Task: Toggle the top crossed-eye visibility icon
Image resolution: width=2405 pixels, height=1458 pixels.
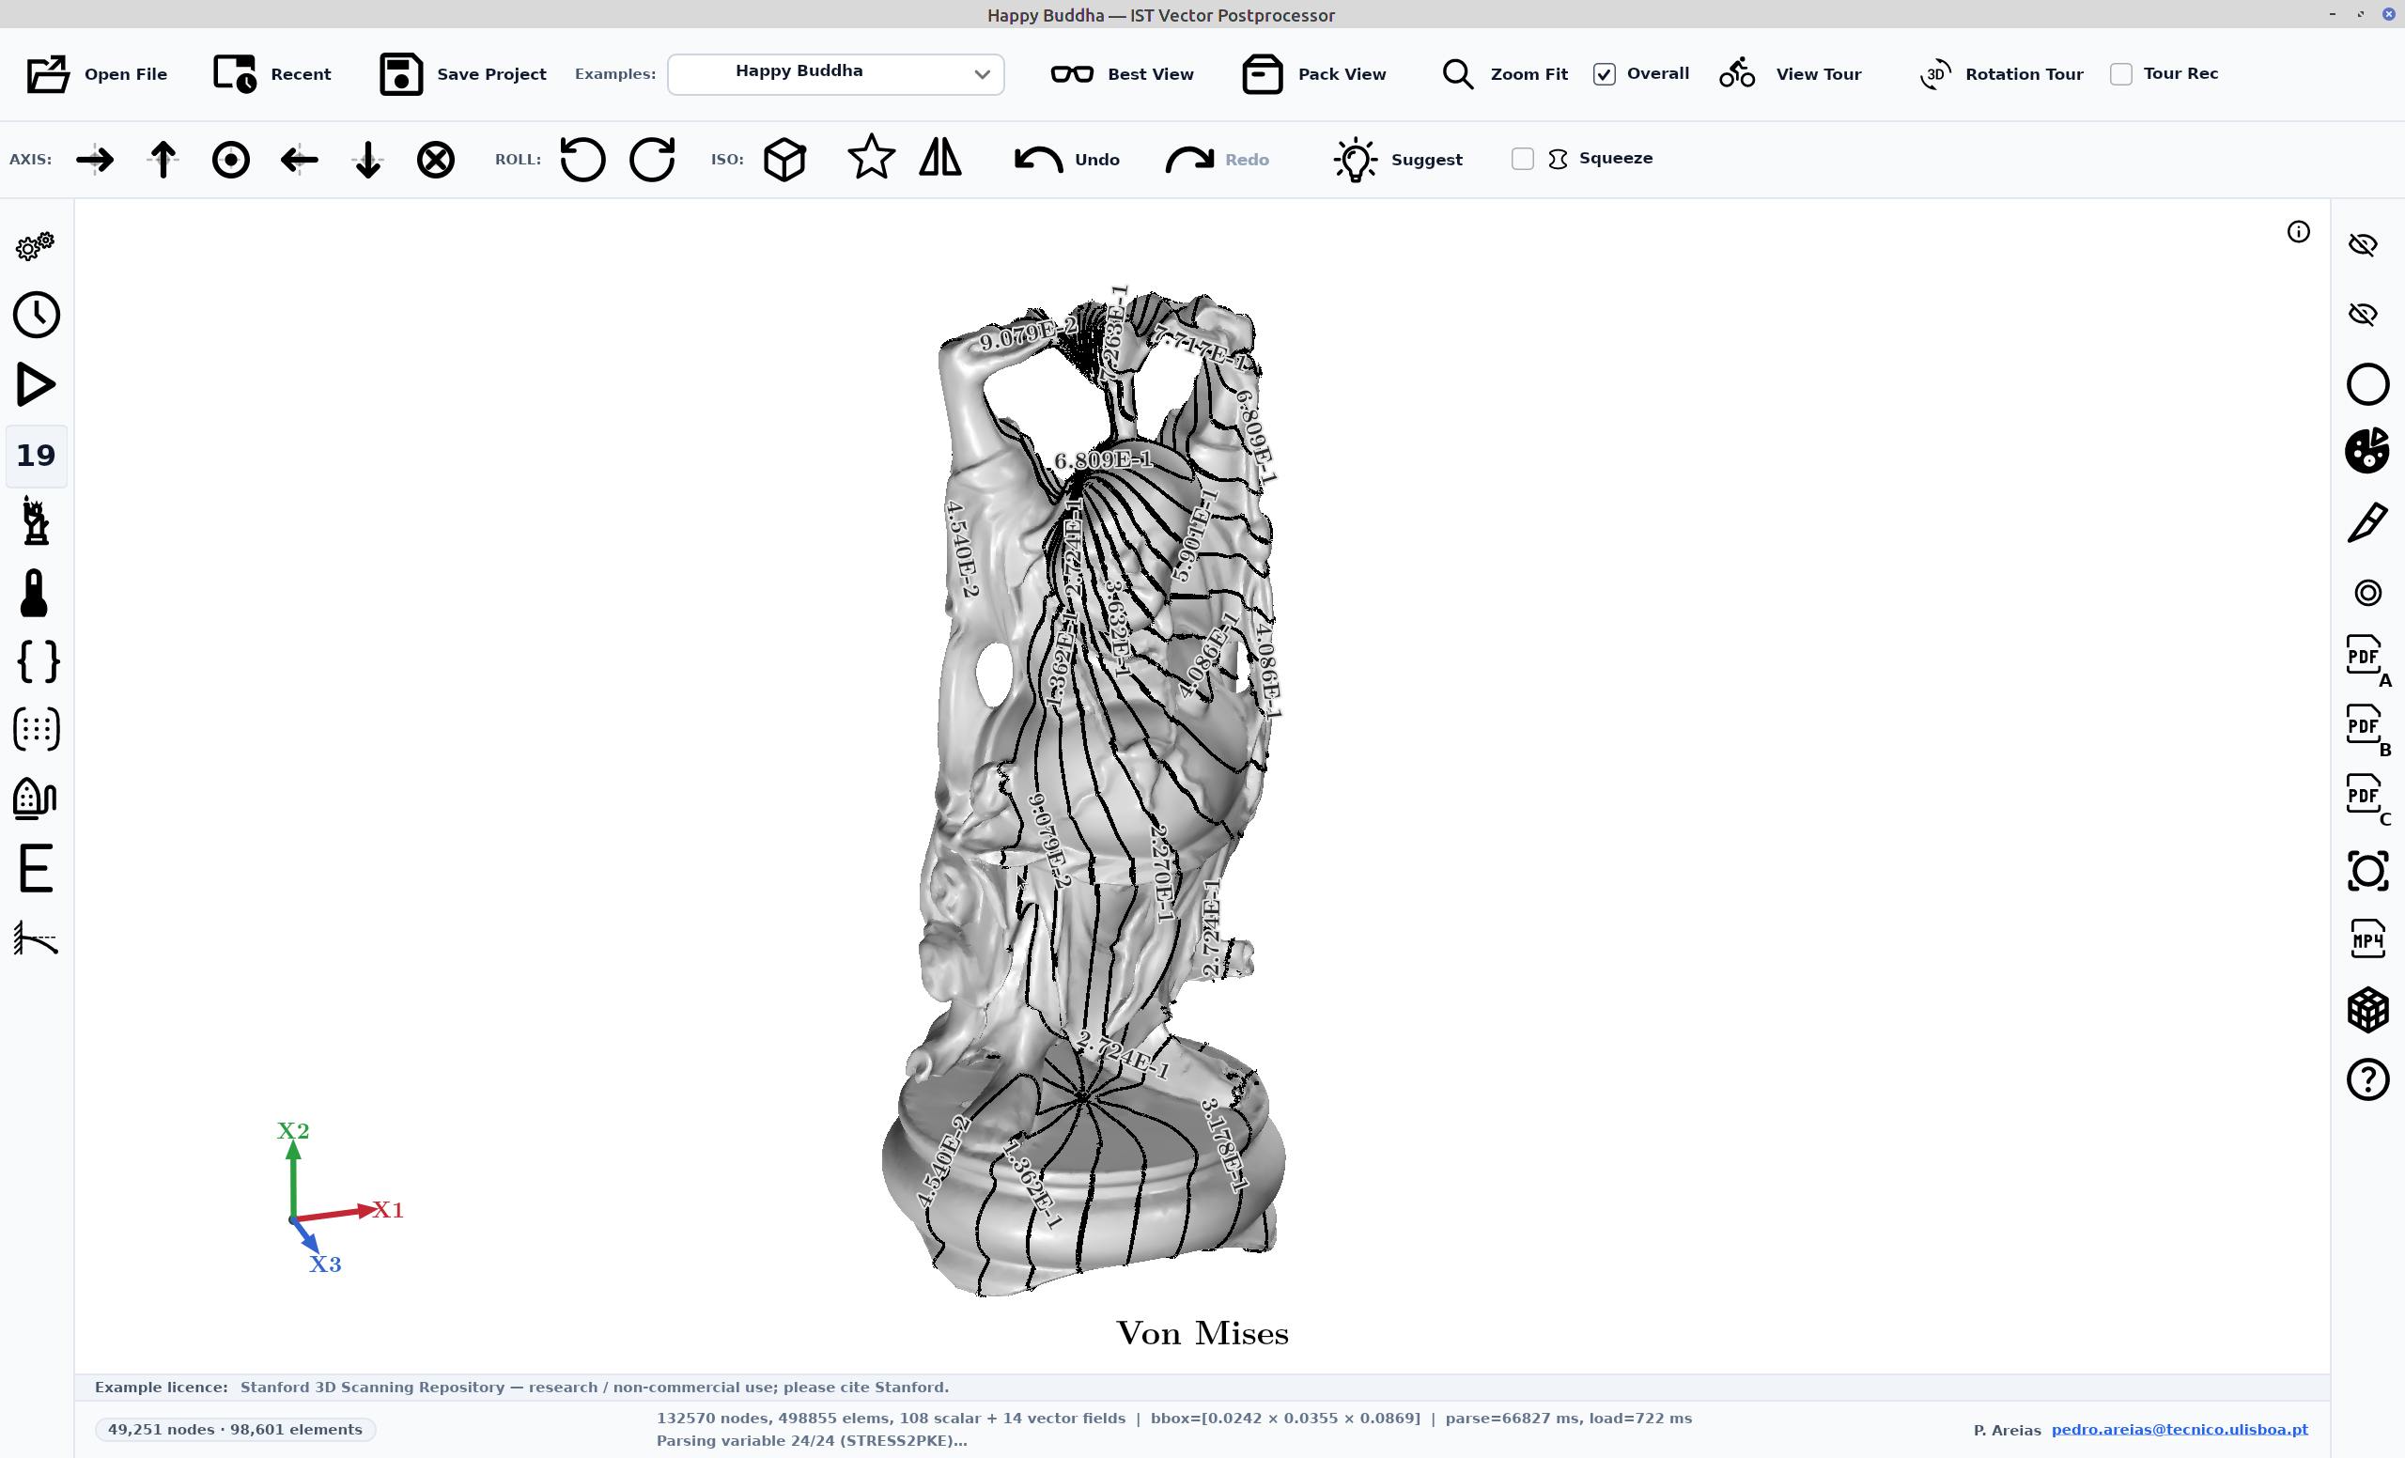Action: [x=2363, y=244]
